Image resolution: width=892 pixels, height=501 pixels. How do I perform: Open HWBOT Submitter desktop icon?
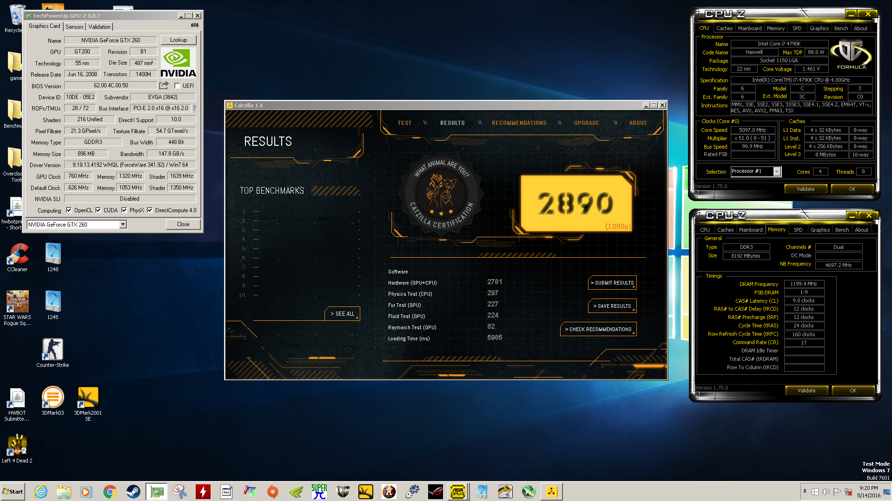pos(17,404)
